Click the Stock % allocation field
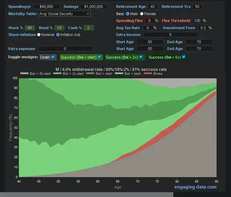The width and height of the screenshot is (231, 197). (30, 28)
